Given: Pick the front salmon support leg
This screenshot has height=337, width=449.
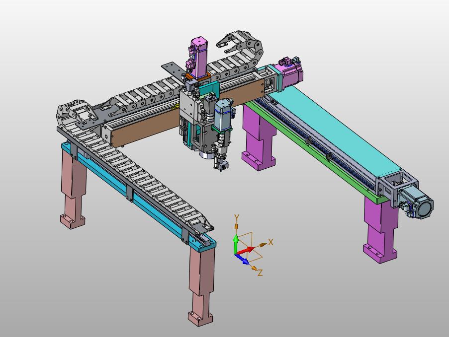Looking at the screenshot, I should pos(201,286).
